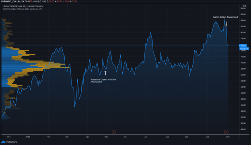
Task: Click the 64.00 price scale label
Action: click(x=243, y=81)
